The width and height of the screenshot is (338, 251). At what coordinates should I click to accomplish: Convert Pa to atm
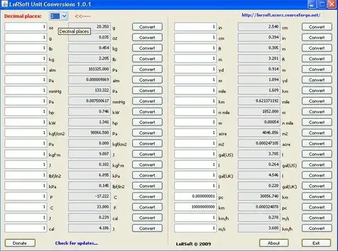click(147, 80)
